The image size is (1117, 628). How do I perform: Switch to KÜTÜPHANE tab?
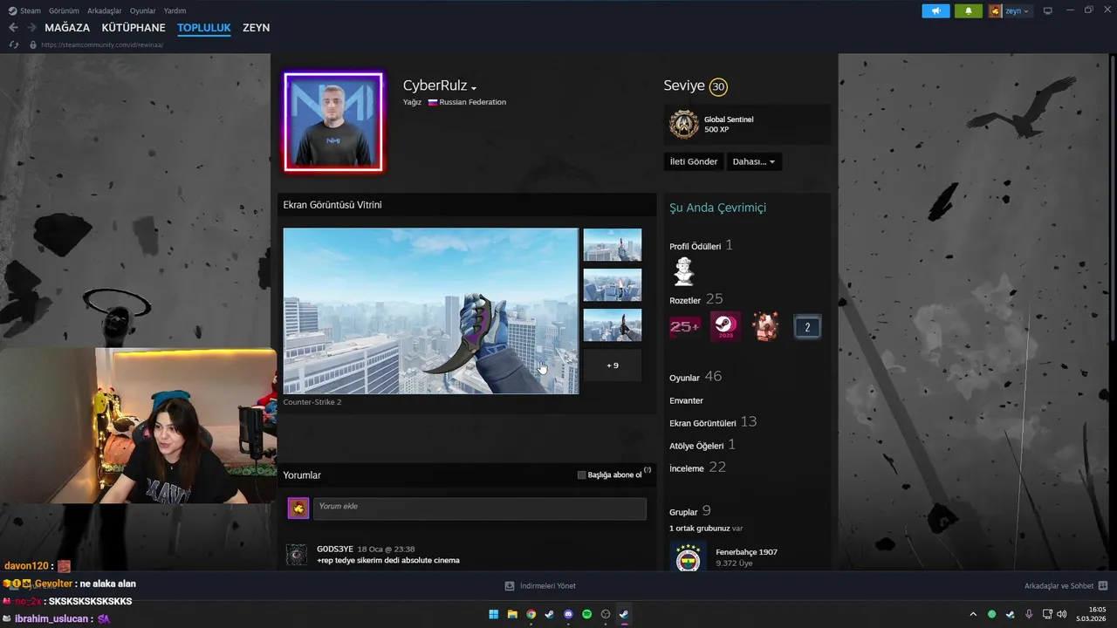coord(134,28)
